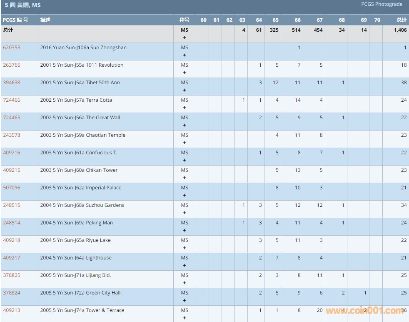Image resolution: width=409 pixels, height=322 pixels.
Task: Open PCGS number 263765 link
Action: 12,65
